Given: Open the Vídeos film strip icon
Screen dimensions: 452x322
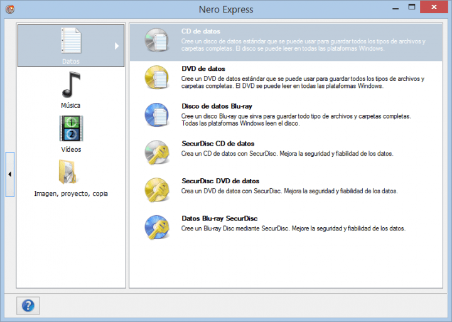Looking at the screenshot, I should [71, 129].
